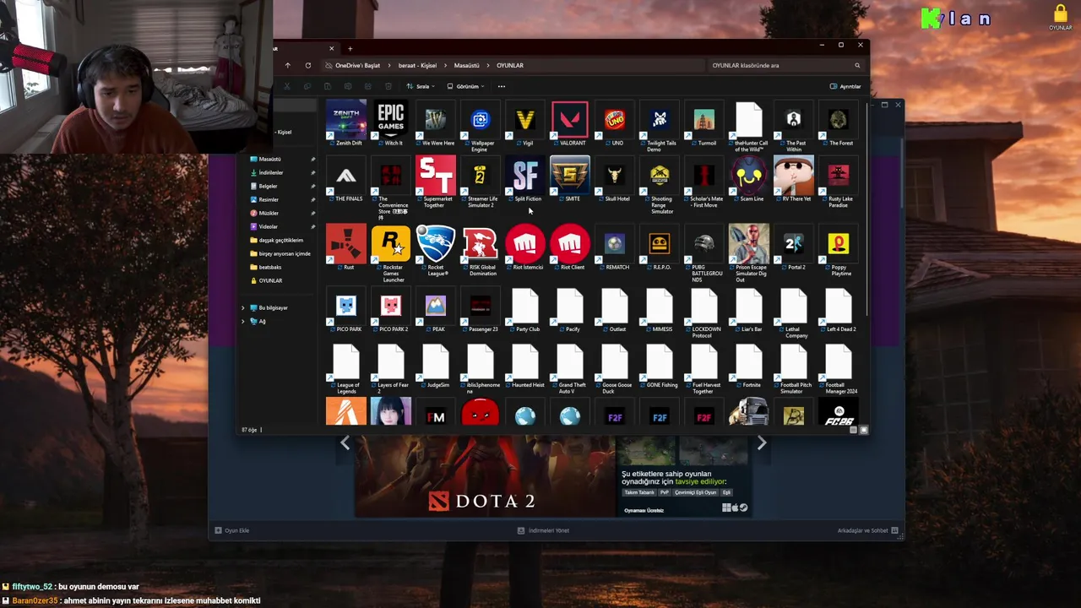Viewport: 1081px width, 608px height.
Task: Select the UNO game icon
Action: click(615, 123)
